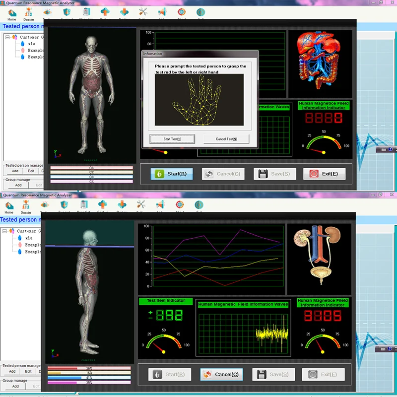Select the xia person in top window tree

click(28, 44)
